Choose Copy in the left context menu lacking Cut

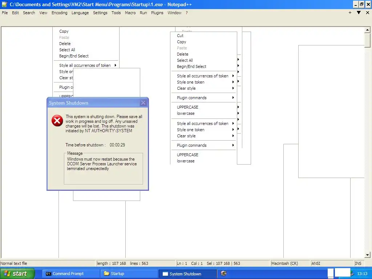[x=64, y=31]
